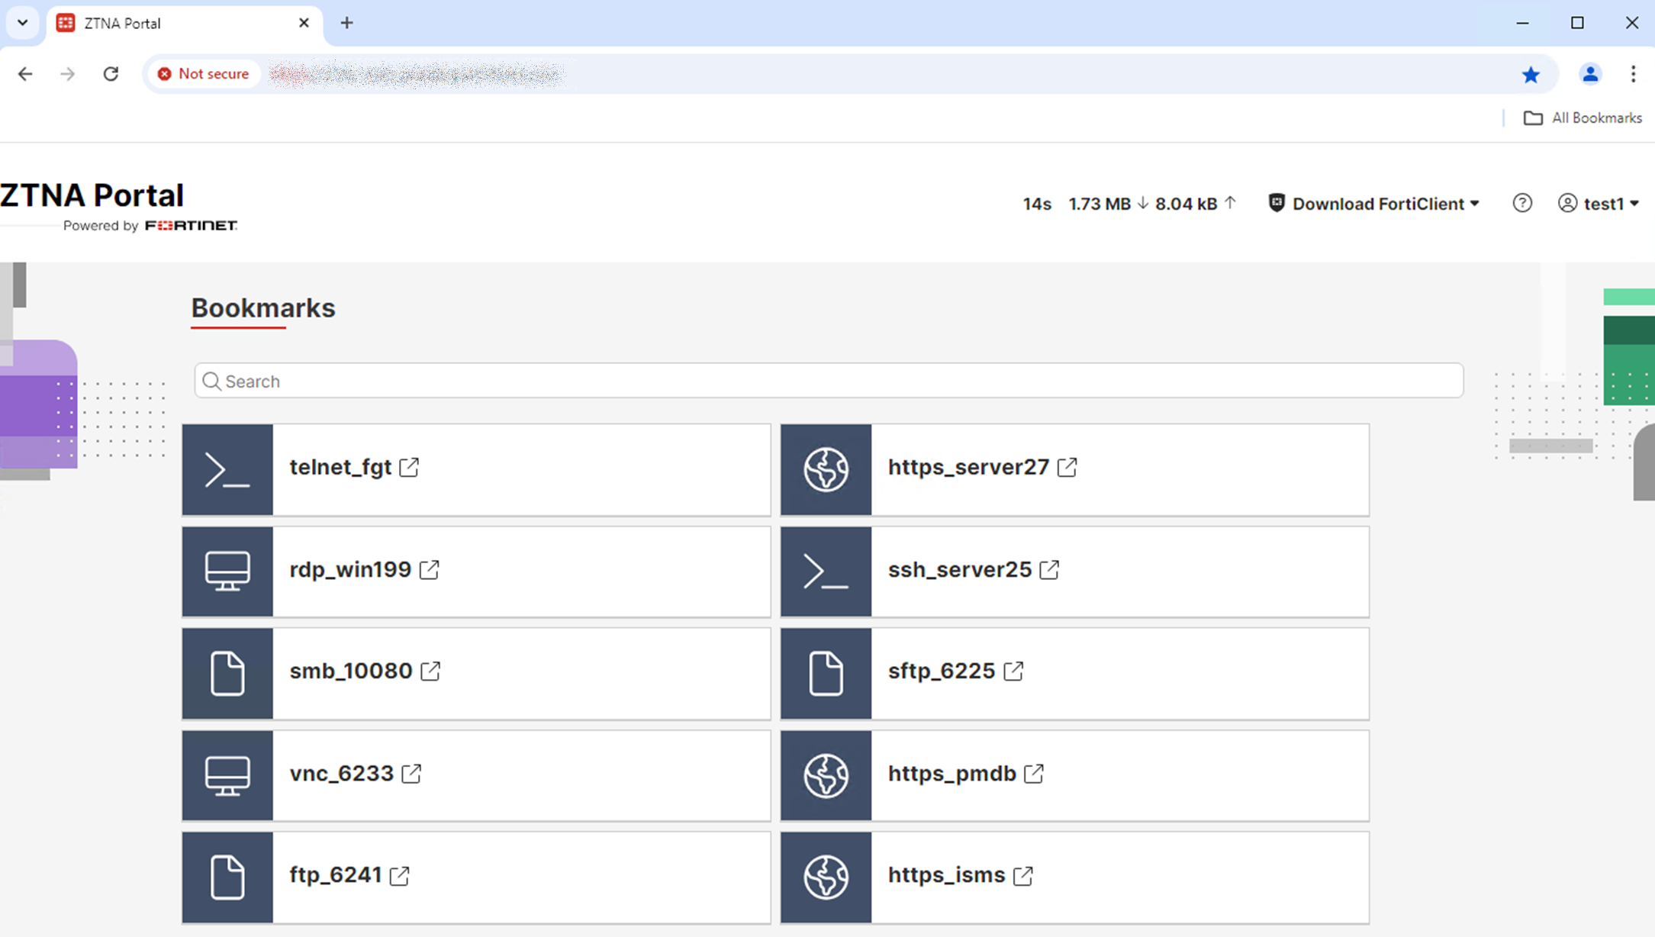This screenshot has height=937, width=1655.
Task: Open https_pmdb via its external link icon
Action: pyautogui.click(x=1035, y=773)
